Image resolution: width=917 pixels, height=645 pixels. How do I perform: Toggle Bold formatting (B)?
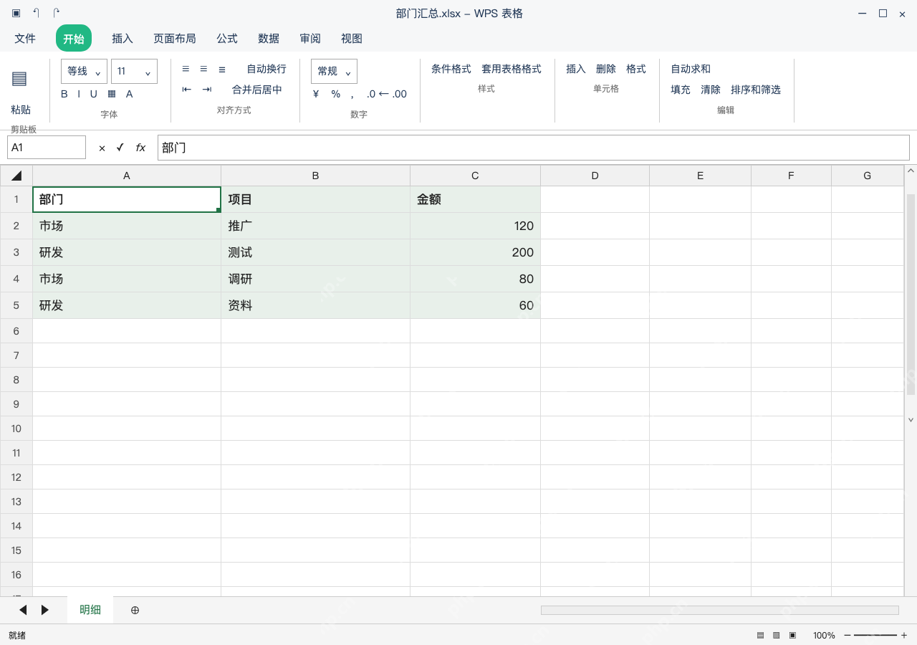(x=64, y=94)
